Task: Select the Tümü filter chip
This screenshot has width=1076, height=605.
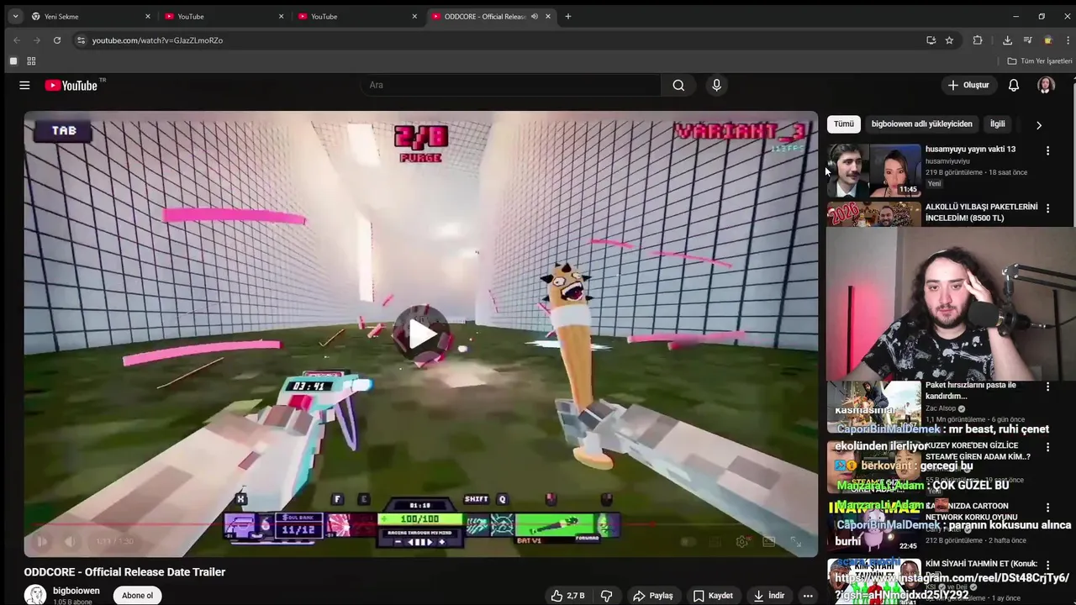Action: [844, 124]
